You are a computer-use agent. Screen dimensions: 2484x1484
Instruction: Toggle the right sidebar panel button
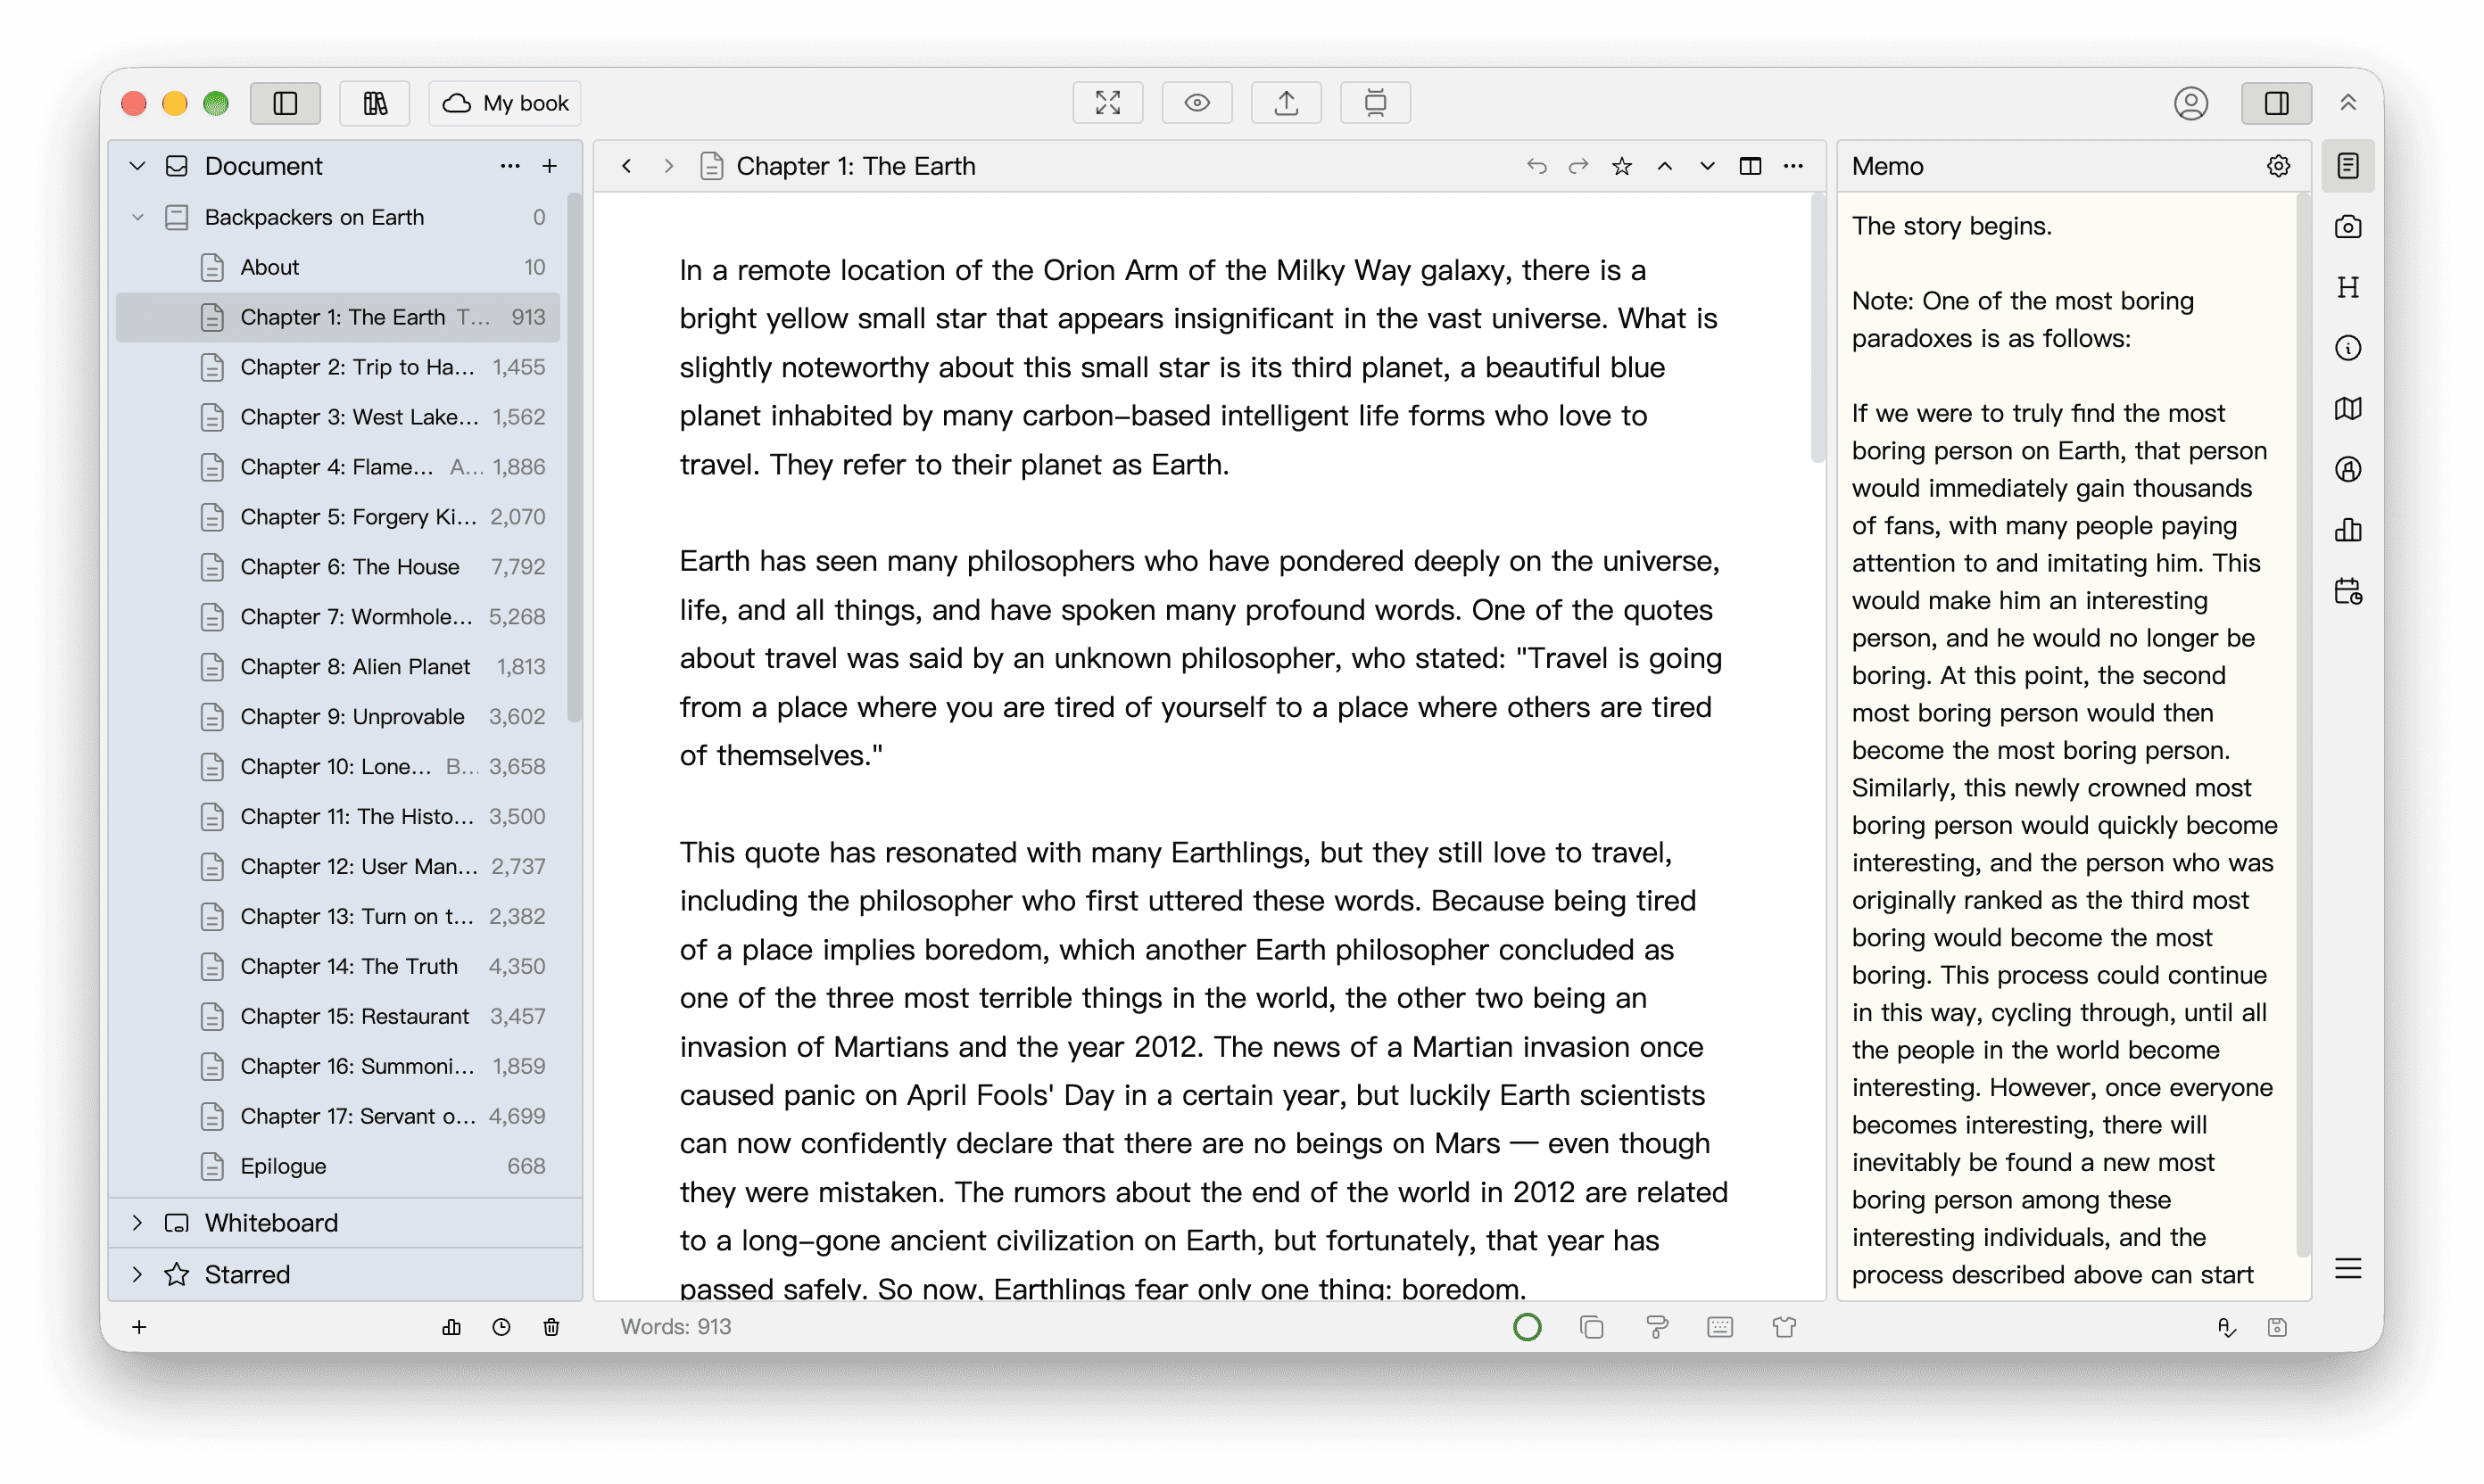point(2276,103)
